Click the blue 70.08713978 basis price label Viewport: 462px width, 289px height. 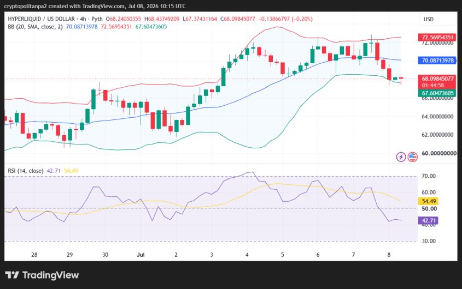(437, 61)
